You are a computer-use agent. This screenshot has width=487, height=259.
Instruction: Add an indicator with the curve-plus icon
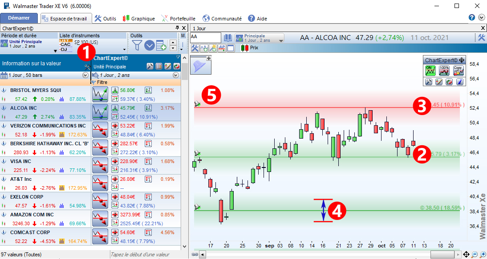[x=204, y=48]
